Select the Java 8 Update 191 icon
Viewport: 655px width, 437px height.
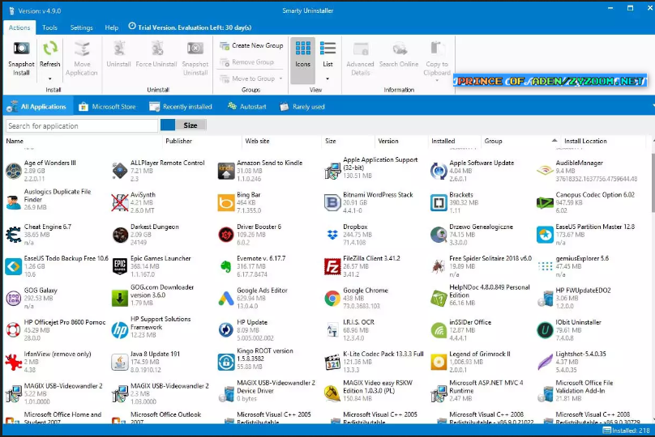click(120, 362)
